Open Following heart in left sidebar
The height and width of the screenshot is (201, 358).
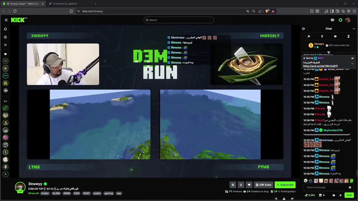click(x=5, y=45)
